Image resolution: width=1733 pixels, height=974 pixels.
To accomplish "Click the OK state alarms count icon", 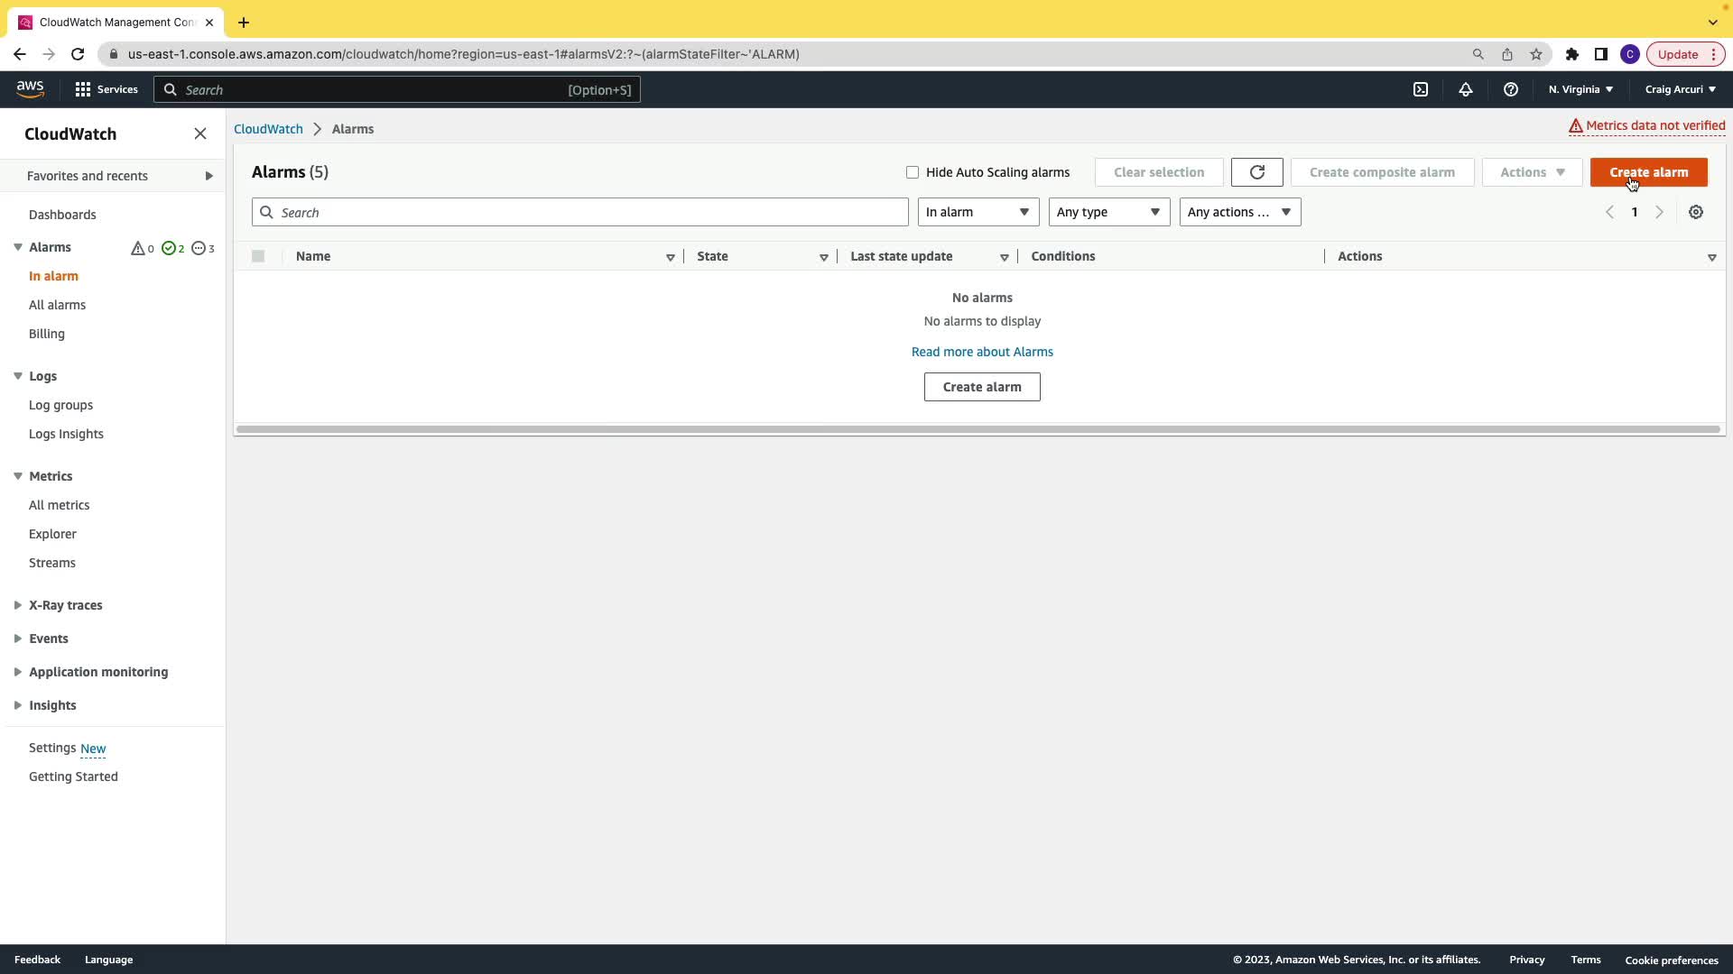I will pyautogui.click(x=172, y=248).
